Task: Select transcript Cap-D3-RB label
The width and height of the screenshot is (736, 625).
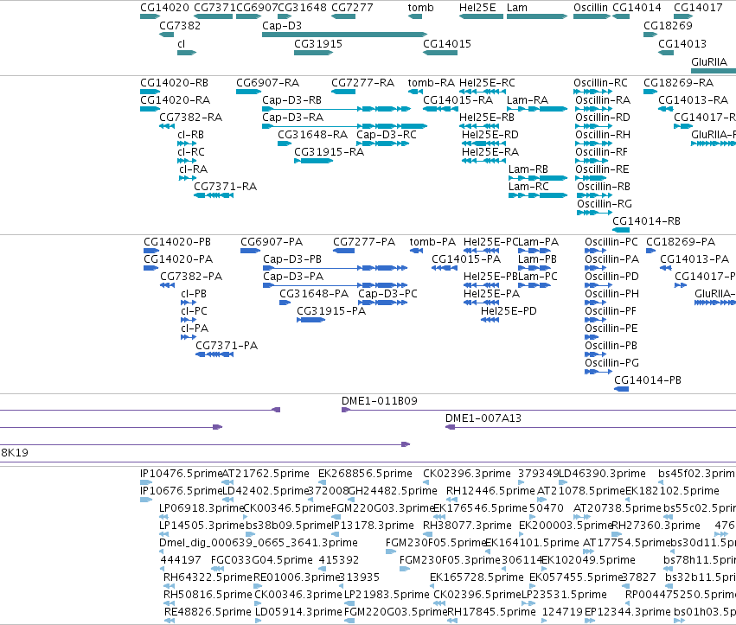Action: [291, 100]
